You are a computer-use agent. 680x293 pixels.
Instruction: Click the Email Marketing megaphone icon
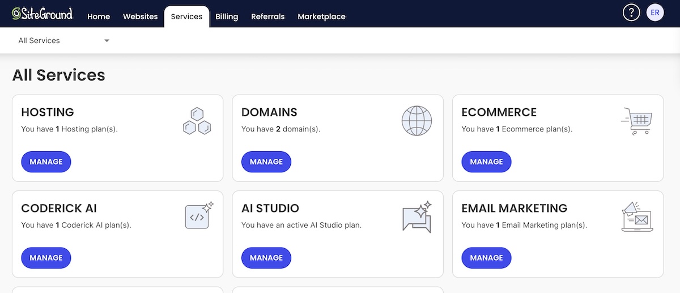click(637, 216)
